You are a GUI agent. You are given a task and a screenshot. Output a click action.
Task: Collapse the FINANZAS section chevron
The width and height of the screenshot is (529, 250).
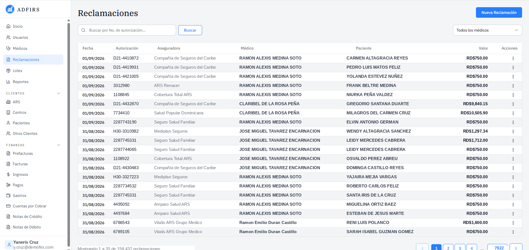click(x=59, y=145)
